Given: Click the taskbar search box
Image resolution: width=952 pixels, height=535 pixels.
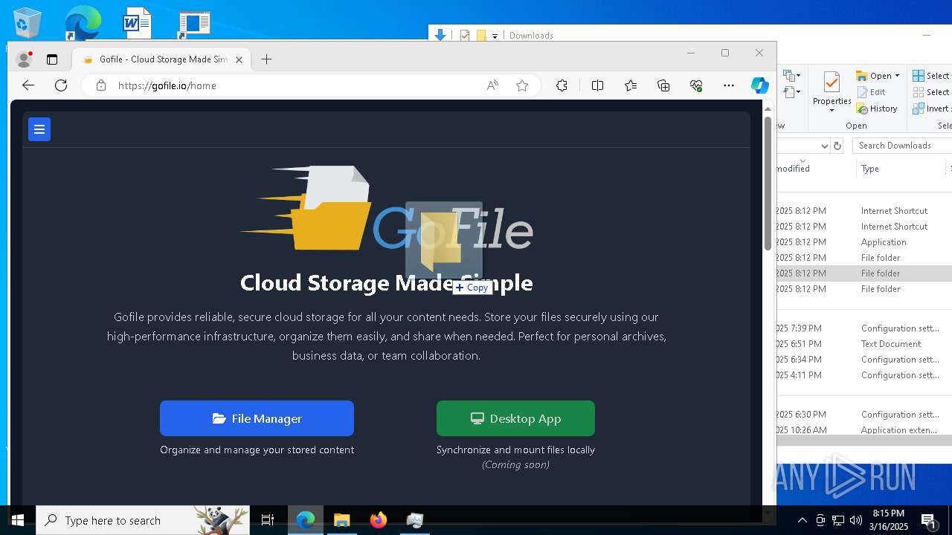Looking at the screenshot, I should coord(144,520).
